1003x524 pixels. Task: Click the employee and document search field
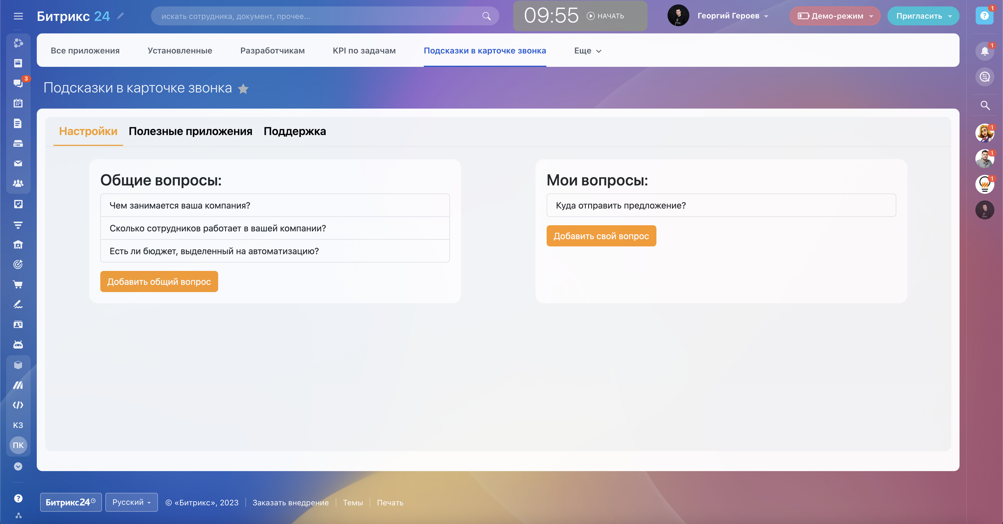point(319,16)
